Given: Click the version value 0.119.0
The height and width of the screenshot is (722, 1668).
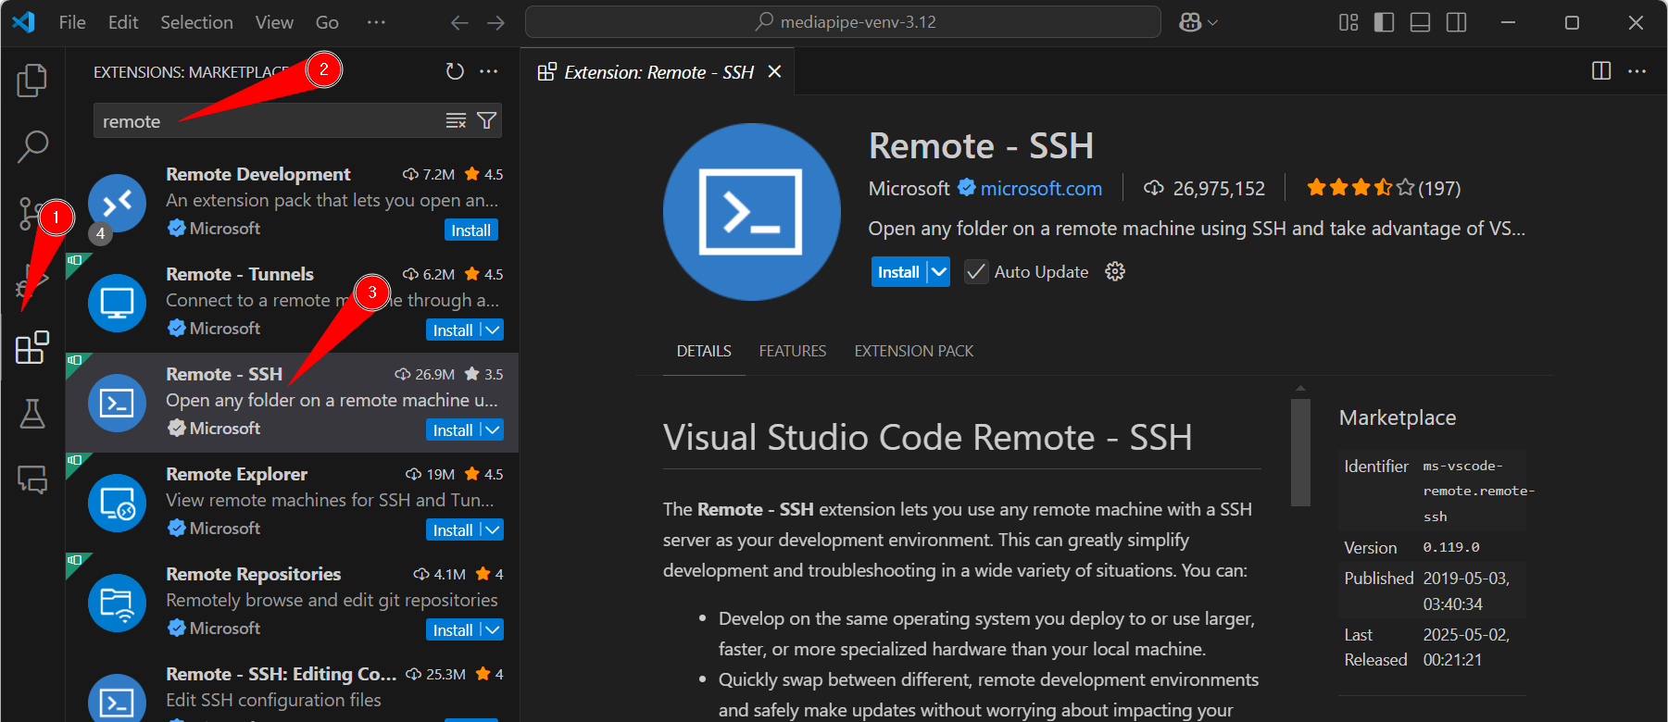Looking at the screenshot, I should [1451, 547].
